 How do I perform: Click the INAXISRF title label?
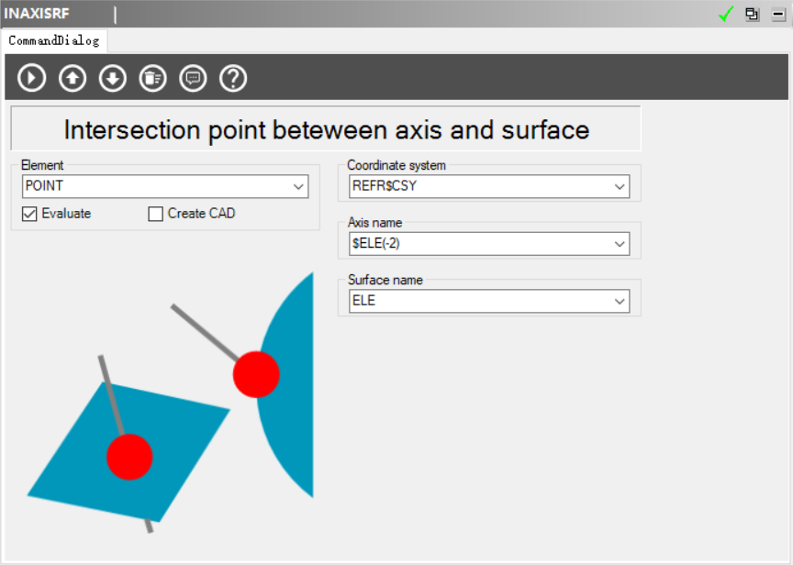pyautogui.click(x=37, y=13)
